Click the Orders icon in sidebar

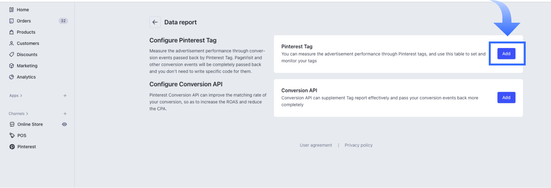click(x=12, y=21)
